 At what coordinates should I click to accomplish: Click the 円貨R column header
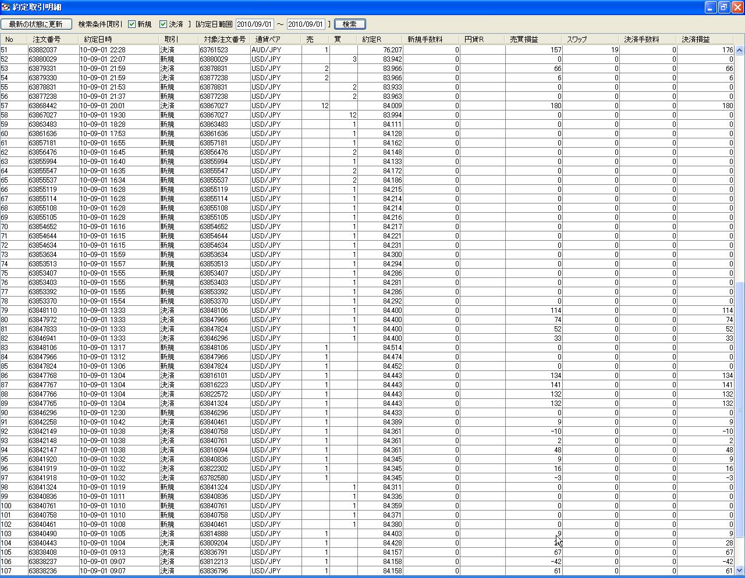483,40
